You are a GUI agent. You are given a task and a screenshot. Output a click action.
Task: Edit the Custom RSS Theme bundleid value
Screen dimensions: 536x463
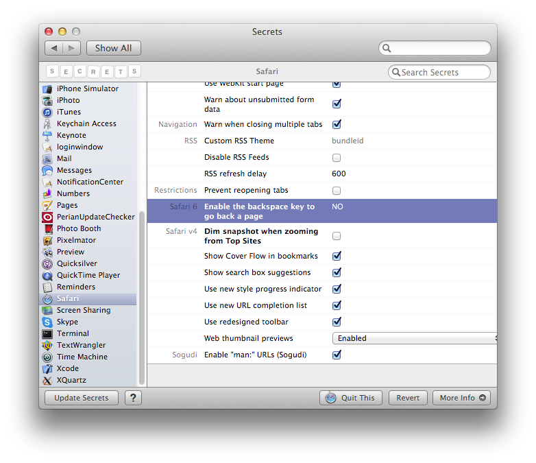coord(348,141)
